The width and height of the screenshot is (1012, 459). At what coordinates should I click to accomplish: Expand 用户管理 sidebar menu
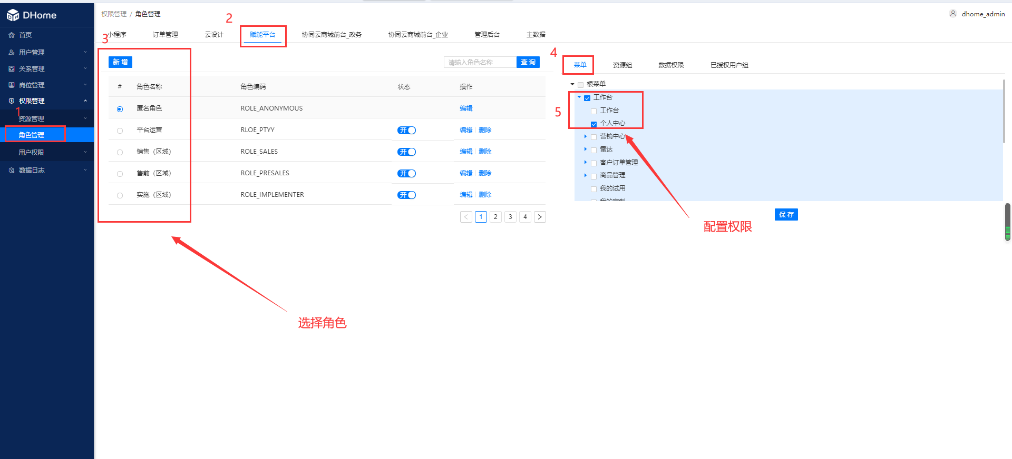point(85,52)
